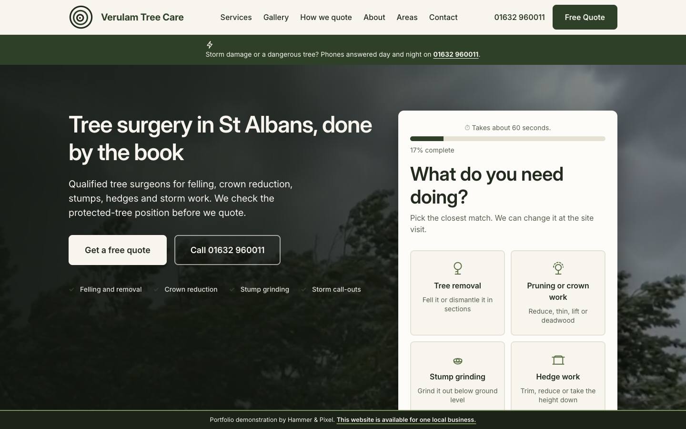Click the hedge icon on Hedge work card

coord(558,360)
